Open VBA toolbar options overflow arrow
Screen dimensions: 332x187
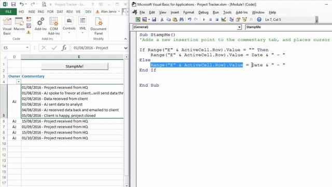pyautogui.click(x=316, y=20)
